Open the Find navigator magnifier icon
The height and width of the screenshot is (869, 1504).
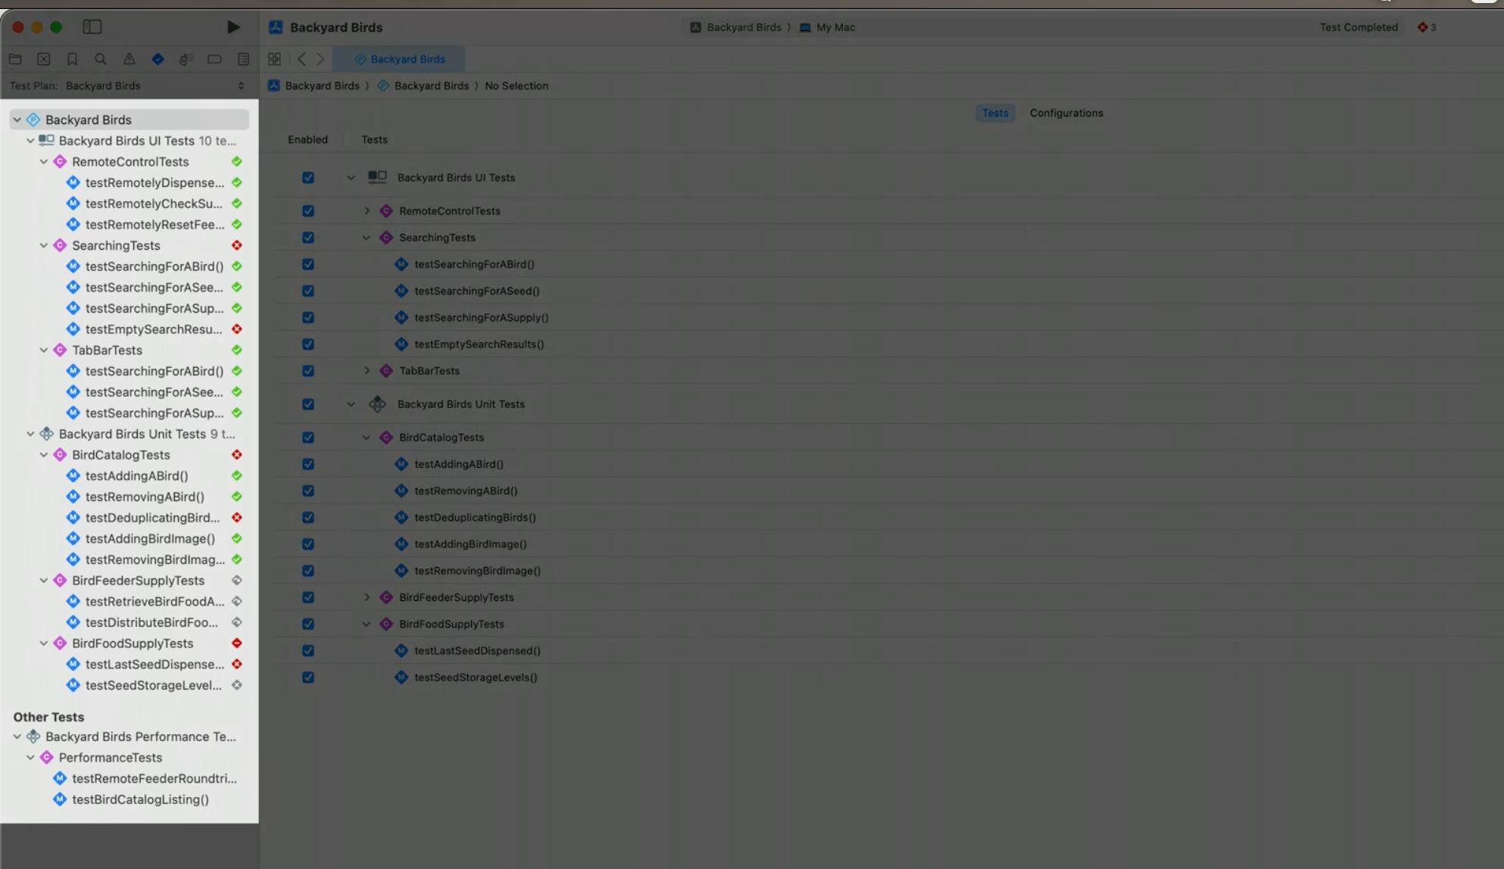101,59
